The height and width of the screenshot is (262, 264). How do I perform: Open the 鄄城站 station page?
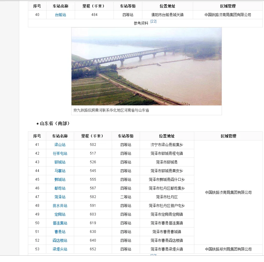pos(60,179)
